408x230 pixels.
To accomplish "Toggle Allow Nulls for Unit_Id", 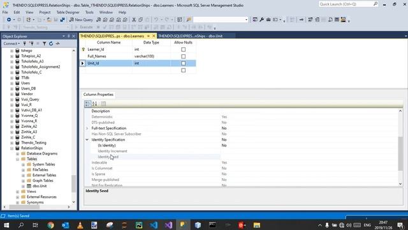I will [183, 63].
